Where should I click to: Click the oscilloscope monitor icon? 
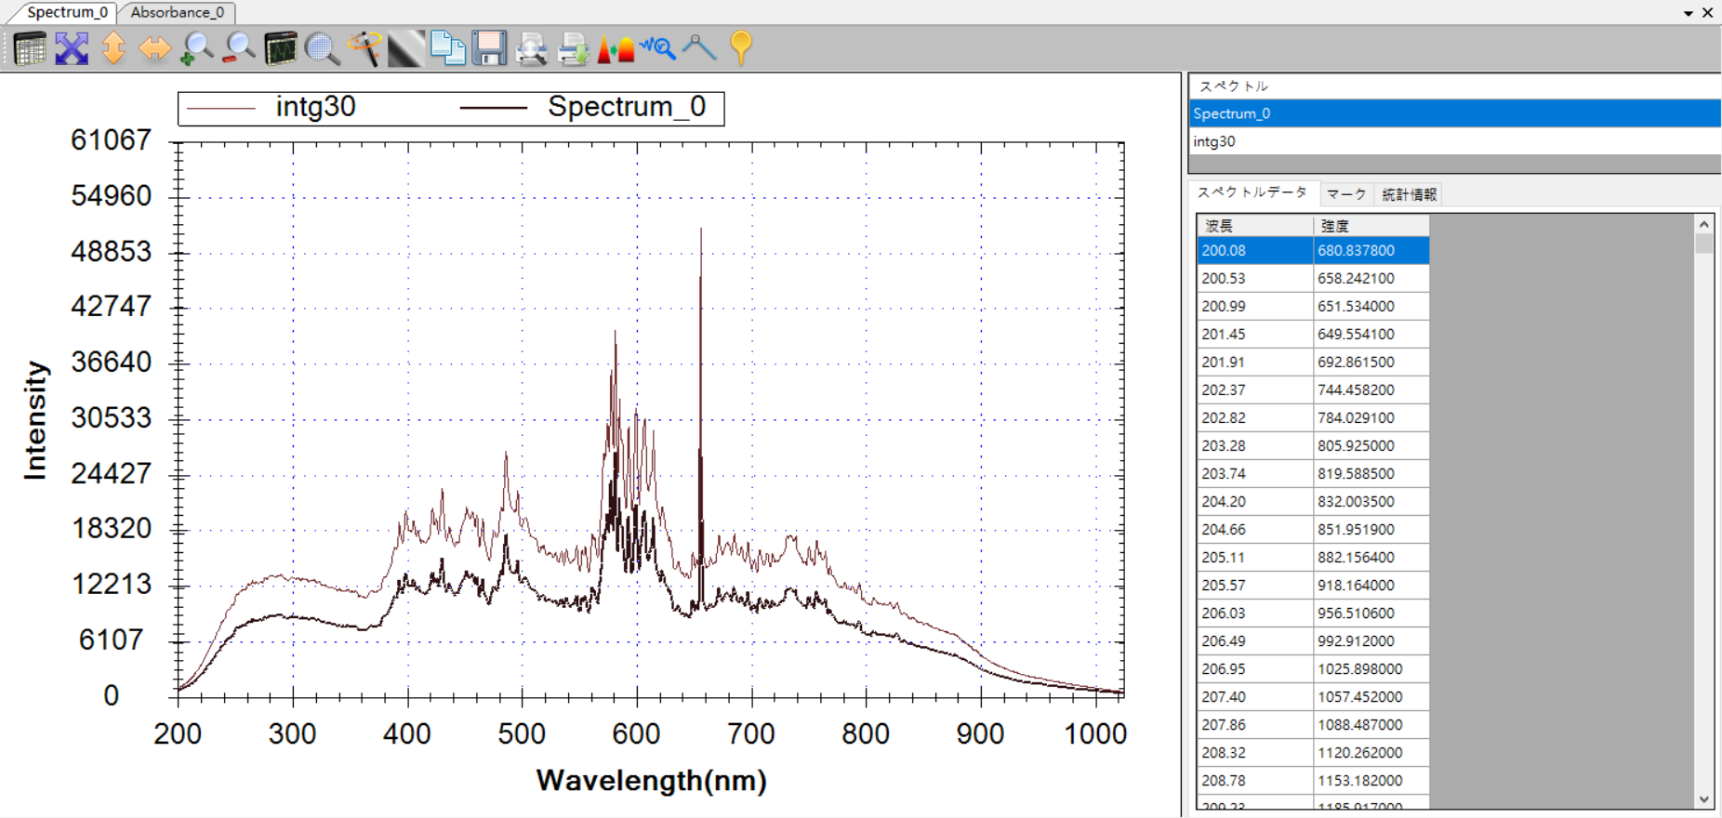[x=280, y=48]
